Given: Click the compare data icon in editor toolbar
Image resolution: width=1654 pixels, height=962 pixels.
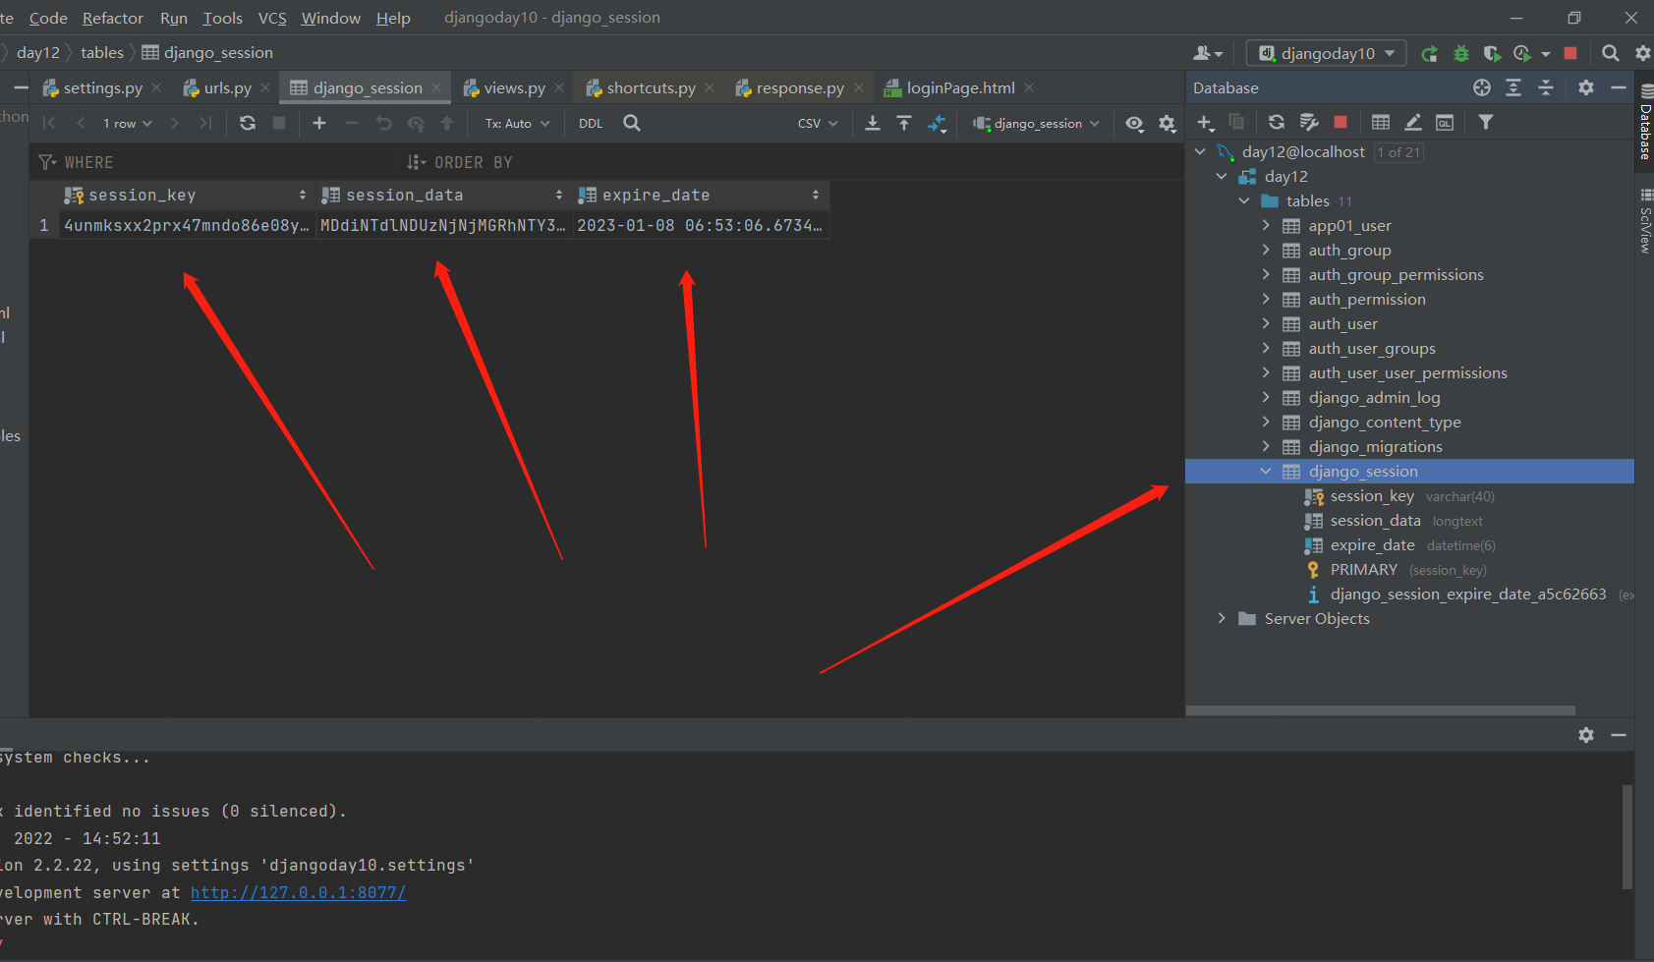Looking at the screenshot, I should [937, 123].
